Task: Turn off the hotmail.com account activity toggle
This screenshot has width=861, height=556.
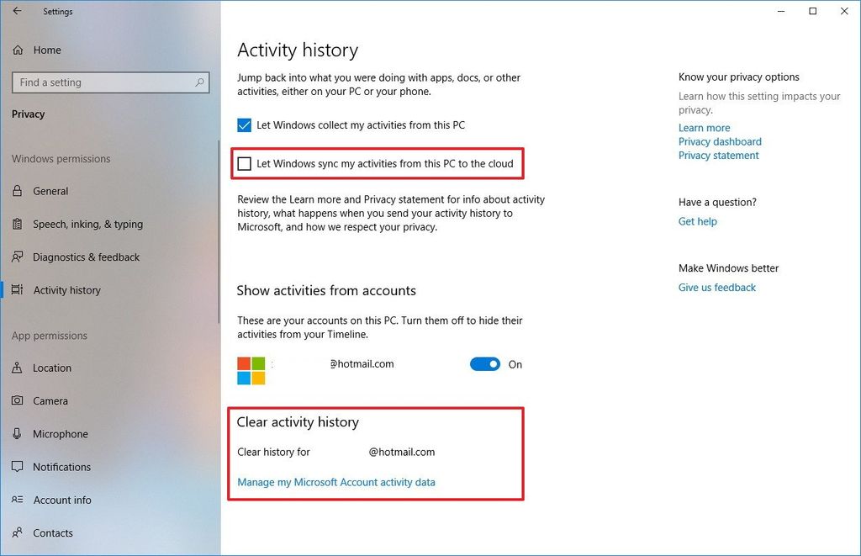Action: pyautogui.click(x=485, y=363)
